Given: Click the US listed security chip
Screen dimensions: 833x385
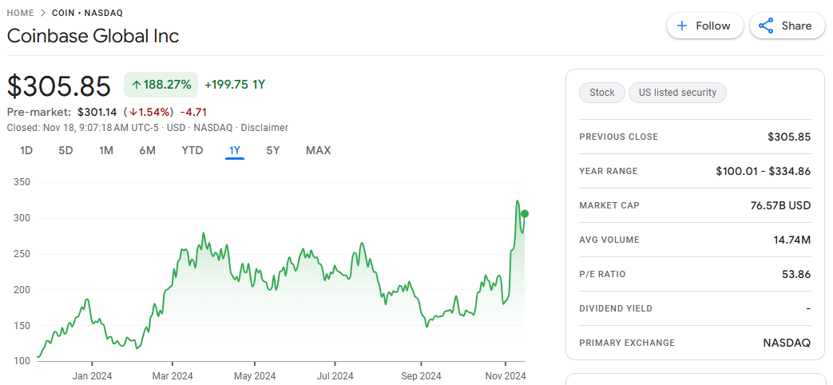Looking at the screenshot, I should [677, 93].
